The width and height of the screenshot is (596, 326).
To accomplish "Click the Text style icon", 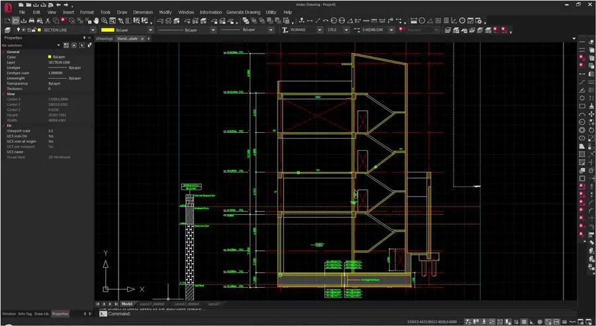I will pos(285,30).
